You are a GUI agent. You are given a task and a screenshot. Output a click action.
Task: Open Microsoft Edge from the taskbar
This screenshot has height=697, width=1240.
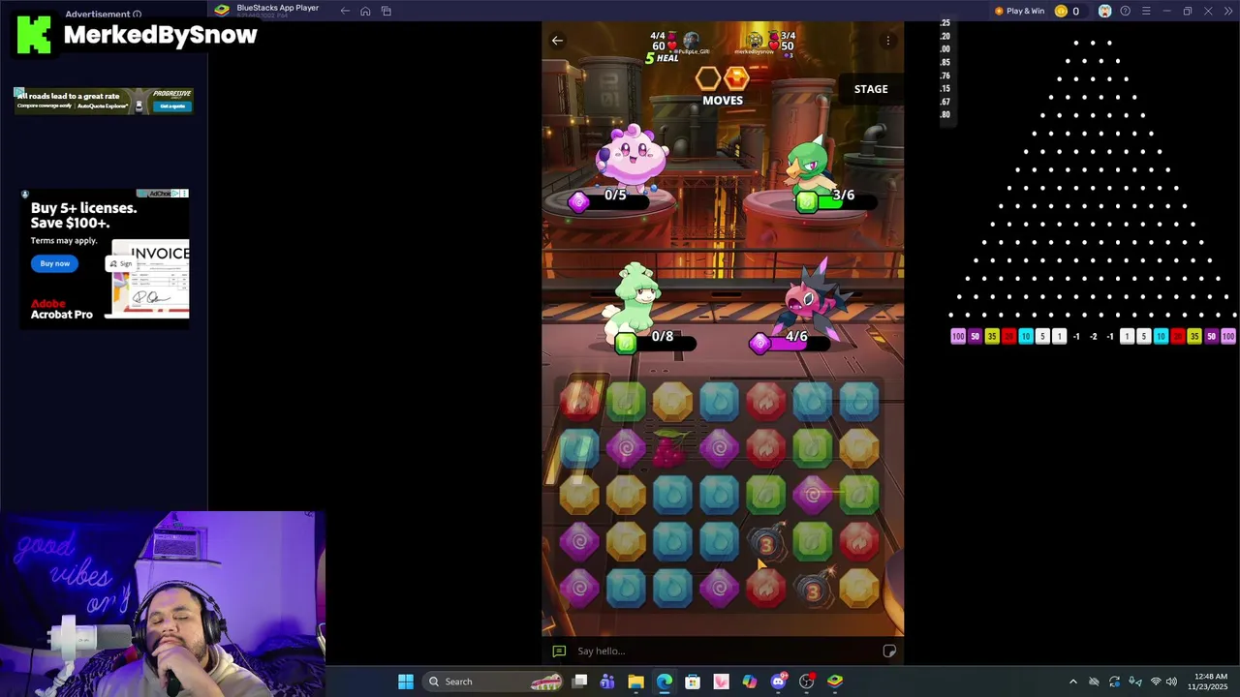click(x=665, y=682)
